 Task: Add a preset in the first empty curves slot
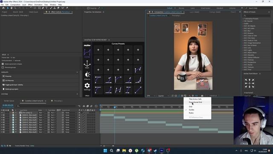point(98,50)
